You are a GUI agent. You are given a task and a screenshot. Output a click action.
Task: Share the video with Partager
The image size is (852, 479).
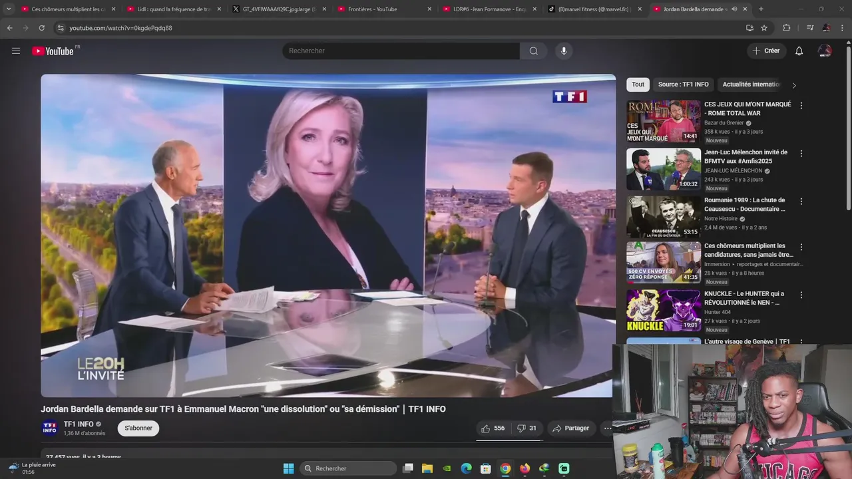571,428
